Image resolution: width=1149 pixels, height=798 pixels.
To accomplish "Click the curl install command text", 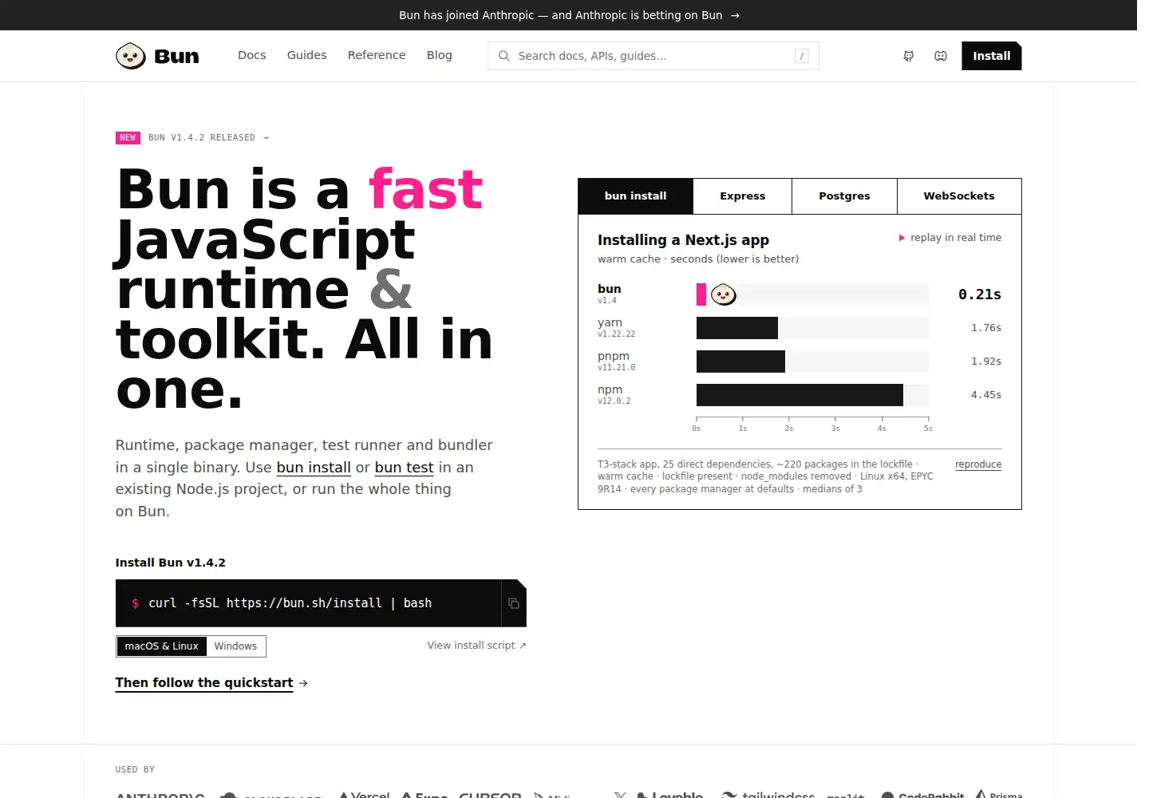I will coord(290,603).
